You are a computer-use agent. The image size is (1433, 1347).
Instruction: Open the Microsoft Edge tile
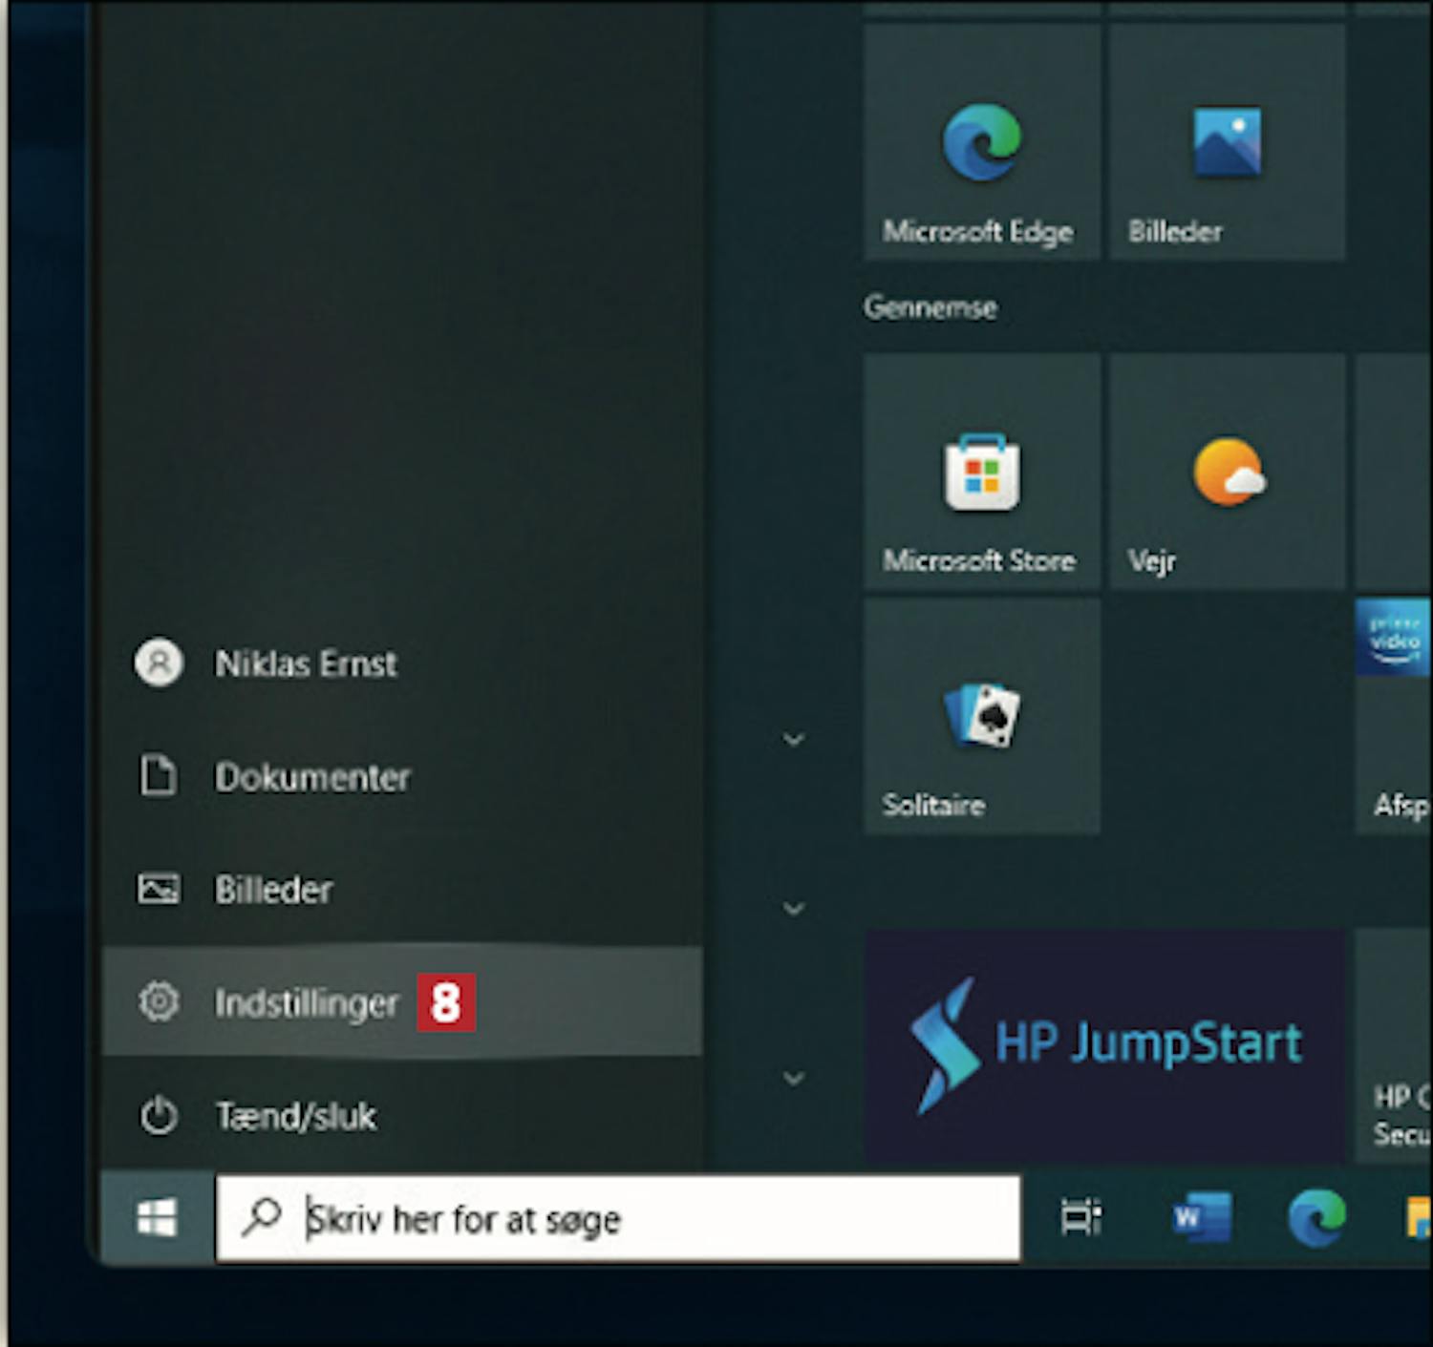point(981,143)
